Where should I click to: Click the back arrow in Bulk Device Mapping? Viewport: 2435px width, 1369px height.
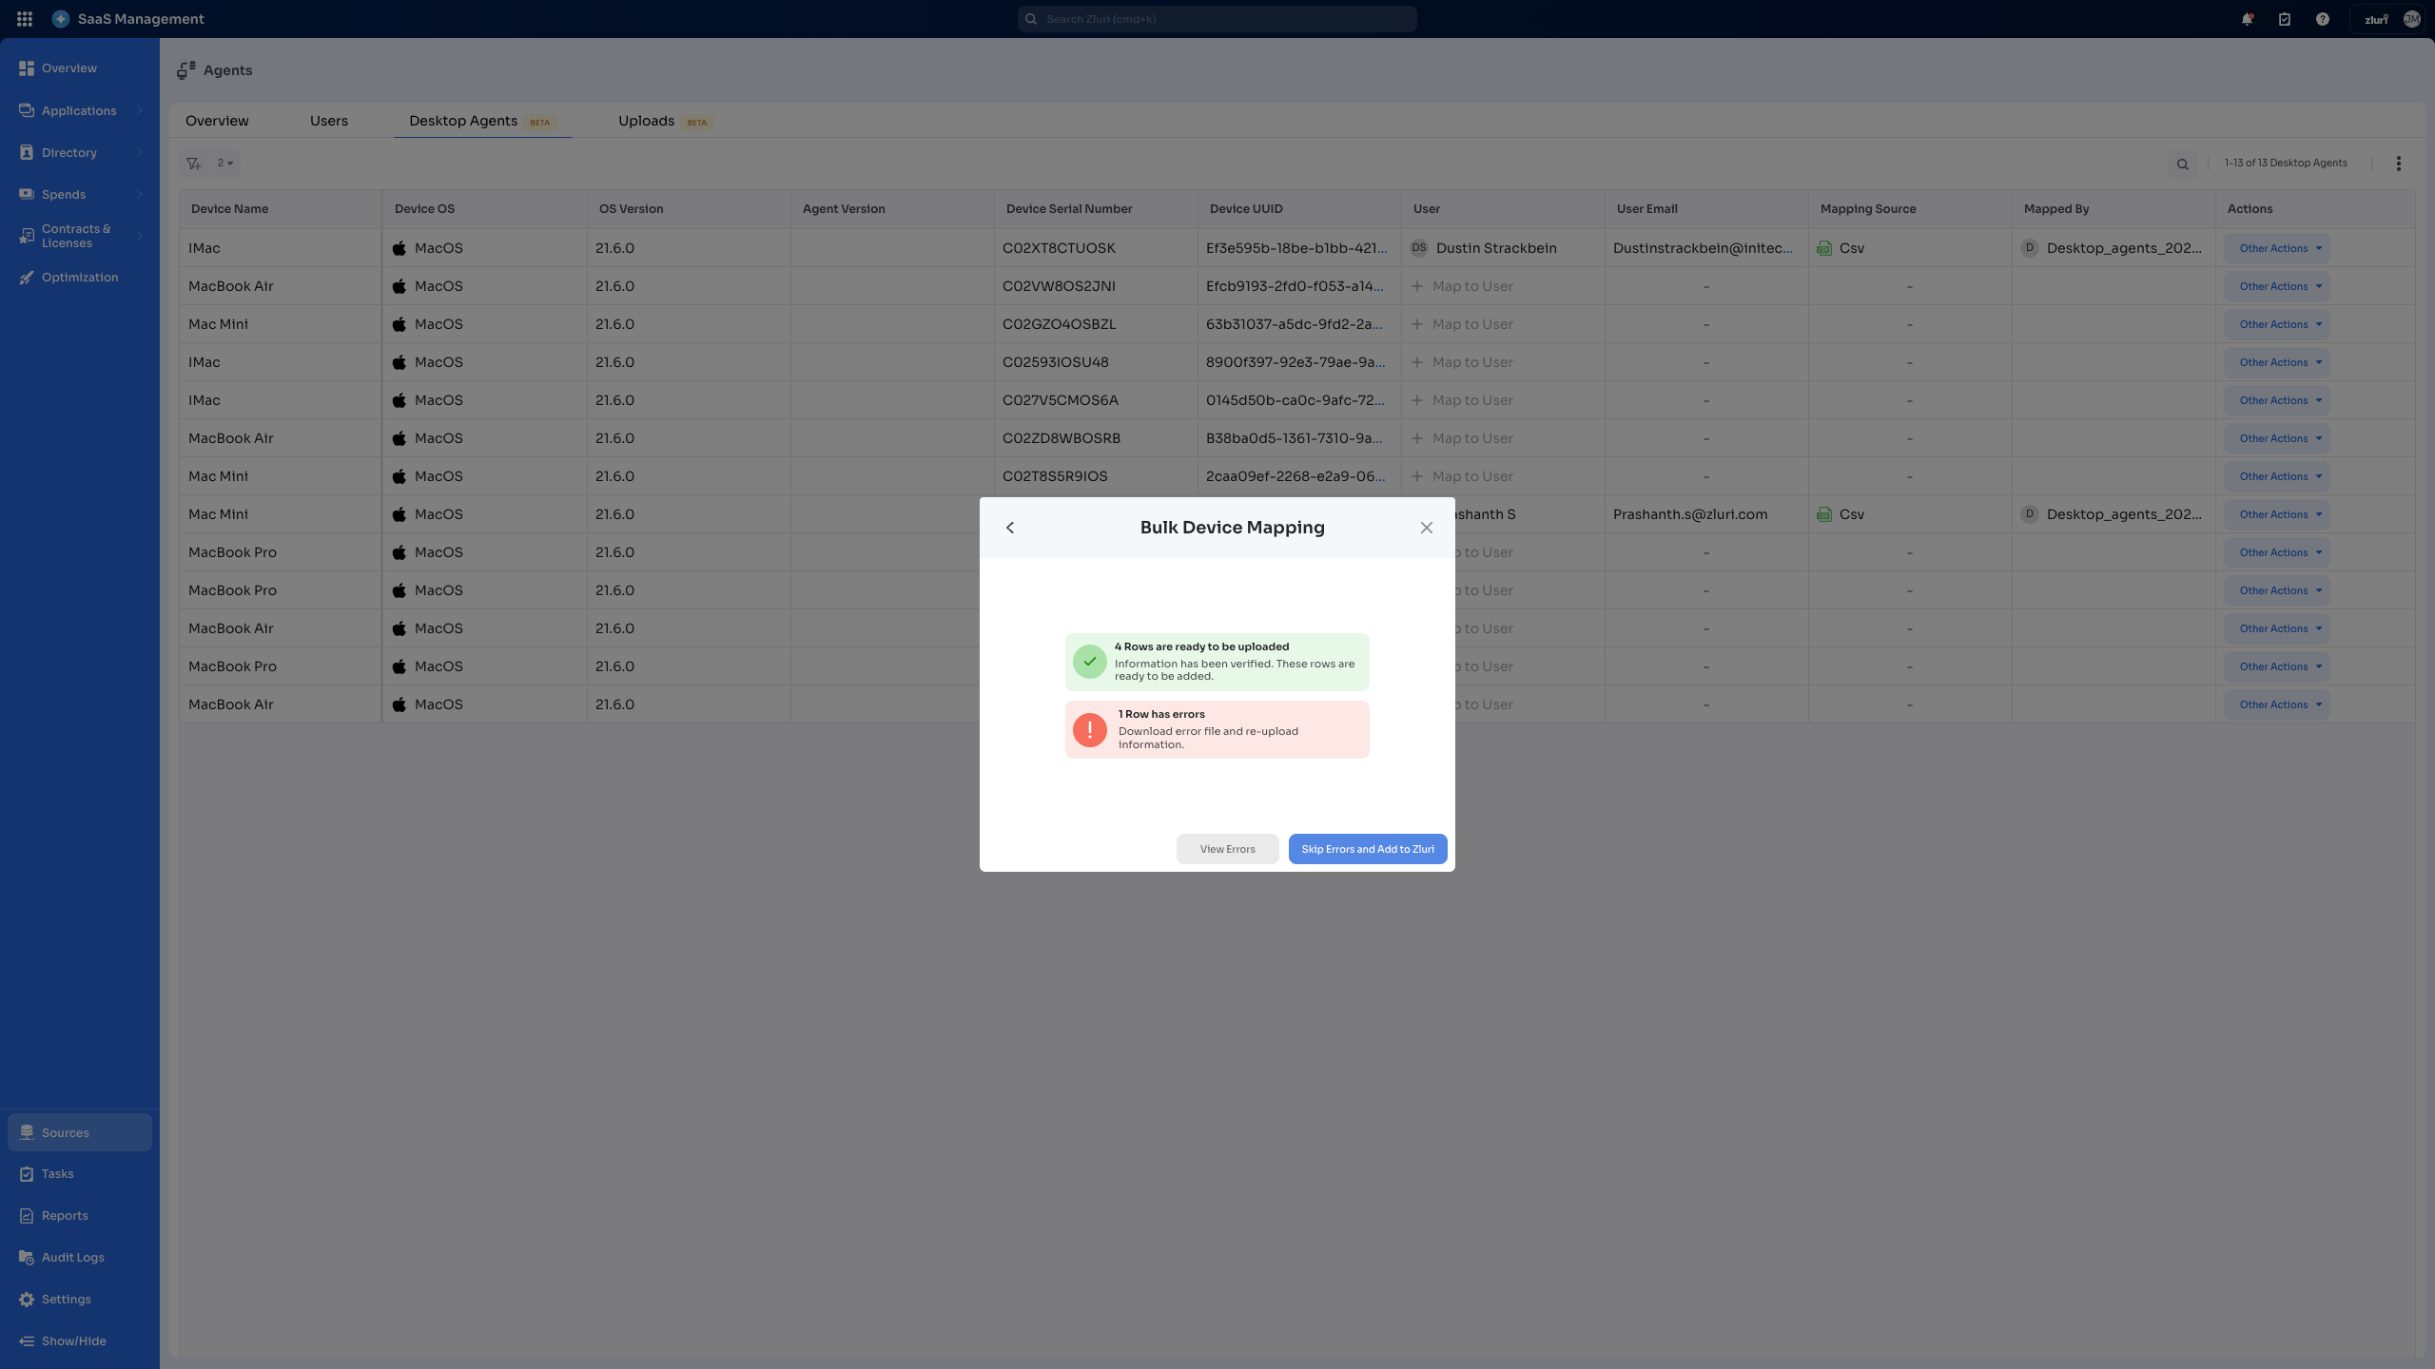[x=1010, y=528]
